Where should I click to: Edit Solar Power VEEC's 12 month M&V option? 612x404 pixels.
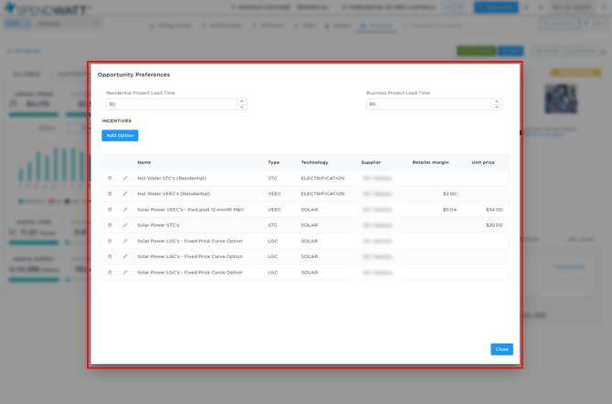tap(125, 210)
